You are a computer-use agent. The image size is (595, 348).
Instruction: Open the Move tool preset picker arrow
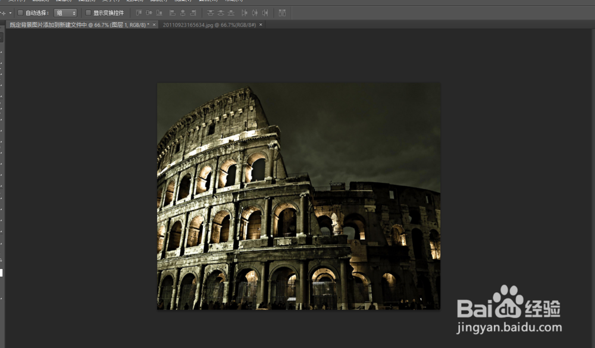coord(10,13)
